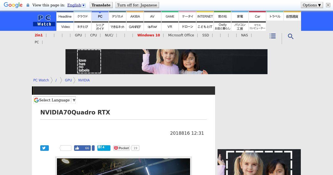Image resolution: width=333 pixels, height=175 pixels.
Task: Click the sidebar ad with two girls
Action: (x=259, y=162)
